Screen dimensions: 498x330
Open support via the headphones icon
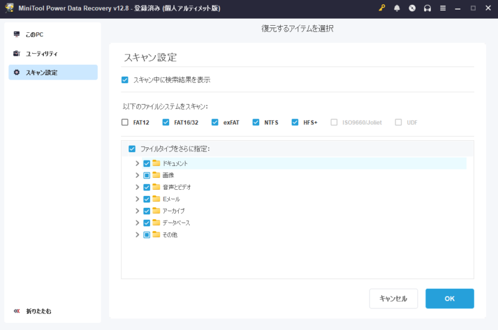coord(427,8)
